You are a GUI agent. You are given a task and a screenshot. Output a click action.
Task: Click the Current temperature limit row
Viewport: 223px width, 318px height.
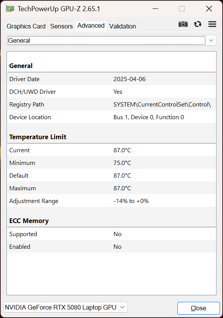pos(112,150)
